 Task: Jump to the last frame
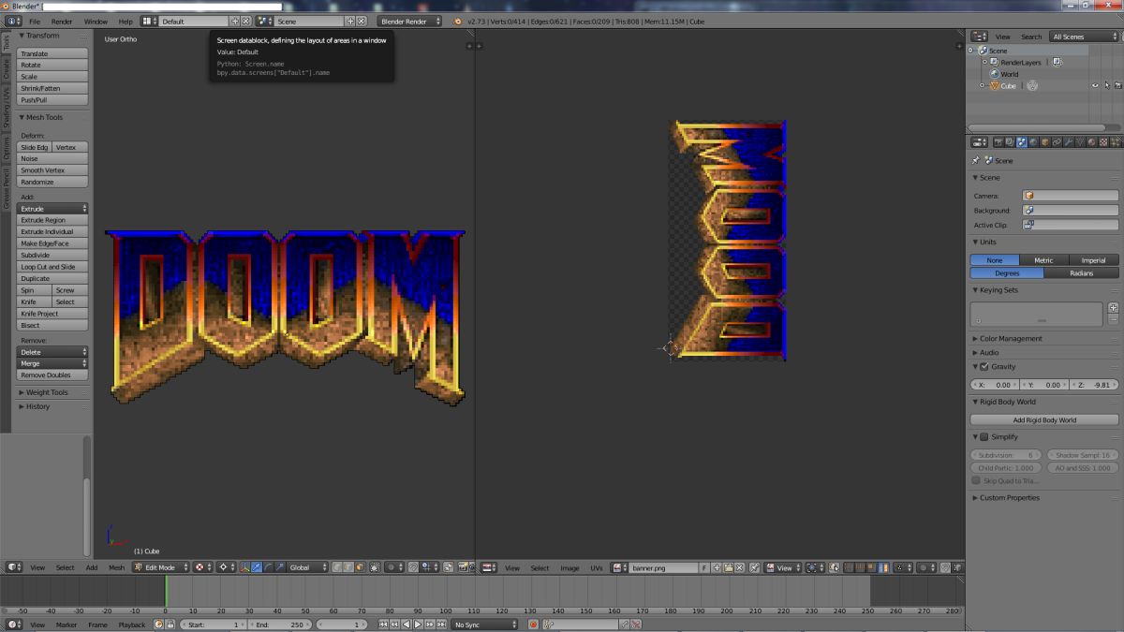pos(441,625)
